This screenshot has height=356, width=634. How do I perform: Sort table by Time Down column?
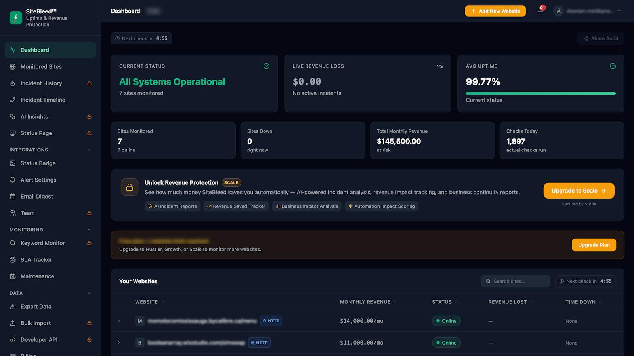pyautogui.click(x=584, y=302)
